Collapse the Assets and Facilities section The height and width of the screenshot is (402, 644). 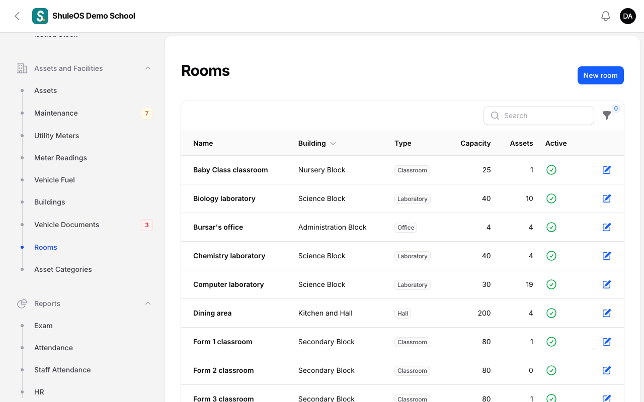pos(148,68)
